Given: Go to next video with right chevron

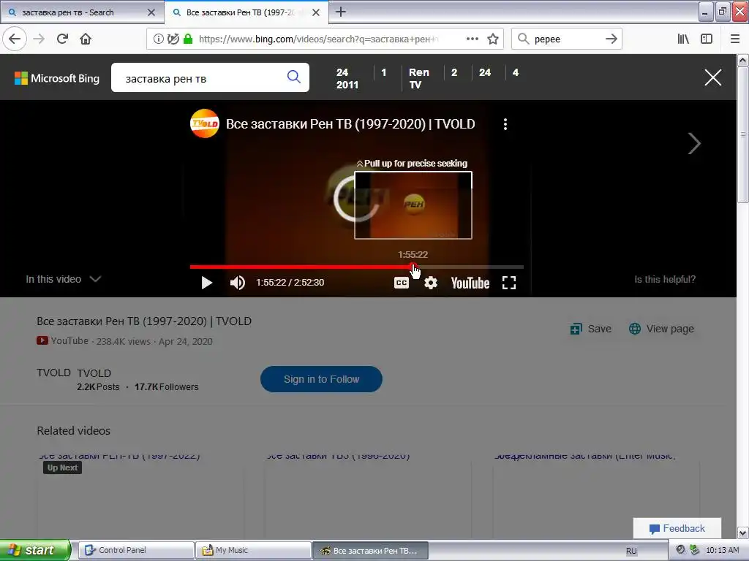Looking at the screenshot, I should pos(694,144).
